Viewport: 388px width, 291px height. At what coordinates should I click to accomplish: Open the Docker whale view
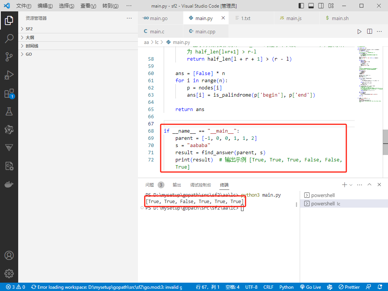pos(9,185)
